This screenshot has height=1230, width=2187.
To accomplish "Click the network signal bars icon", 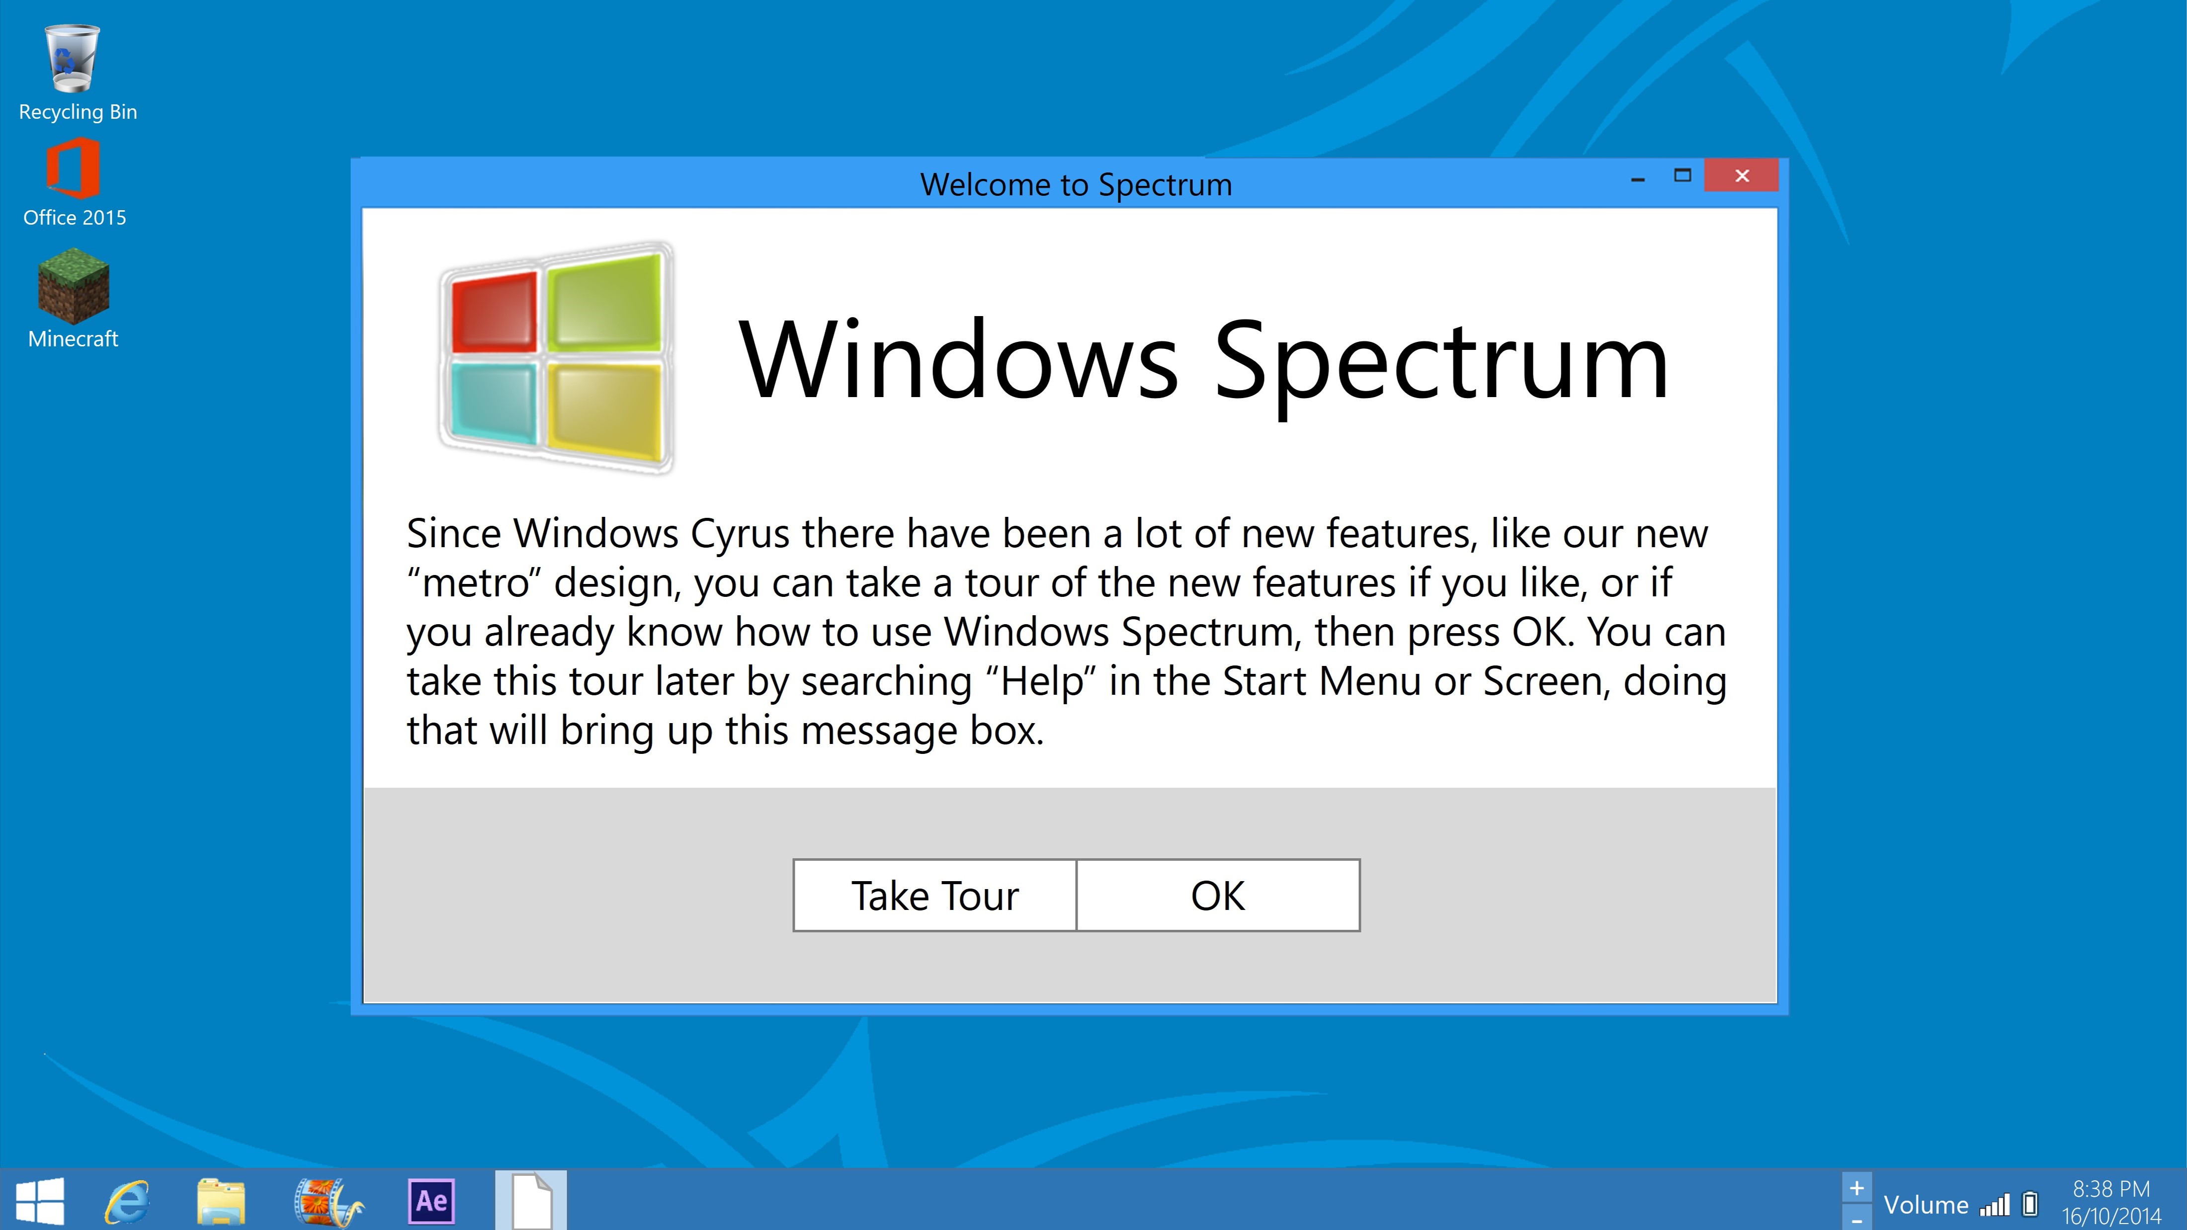I will click(1995, 1205).
